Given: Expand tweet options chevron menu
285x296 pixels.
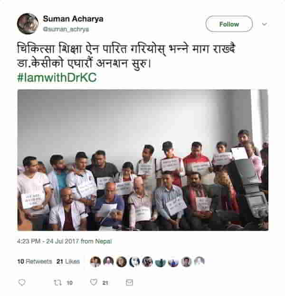Looking at the screenshot, I should 265,24.
